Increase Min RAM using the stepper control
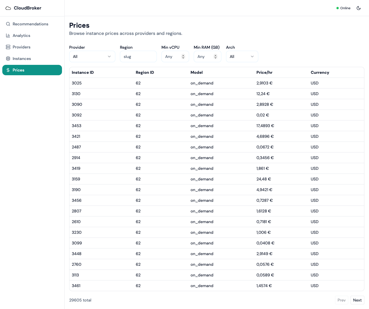The image size is (369, 309). [215, 55]
